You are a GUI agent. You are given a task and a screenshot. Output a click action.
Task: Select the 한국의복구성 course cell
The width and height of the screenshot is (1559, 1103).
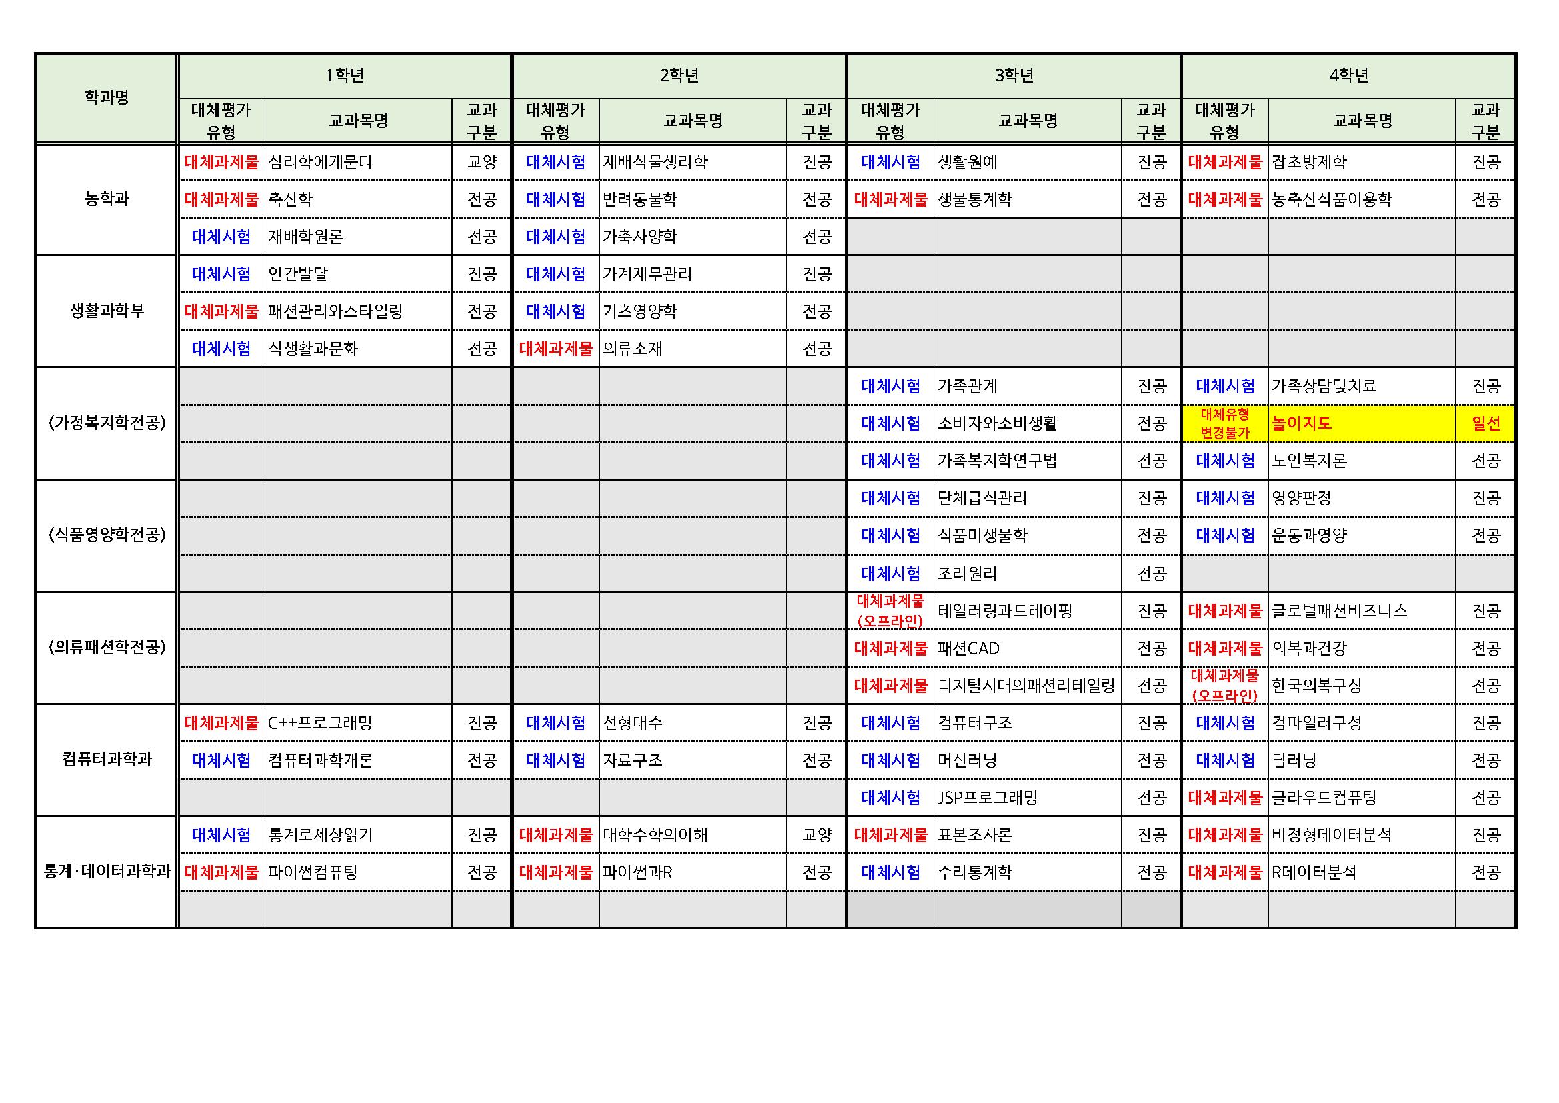1362,685
